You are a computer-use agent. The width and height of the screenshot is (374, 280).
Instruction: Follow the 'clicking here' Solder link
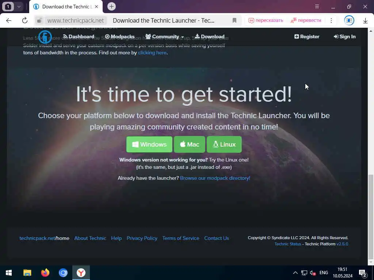pos(152,52)
